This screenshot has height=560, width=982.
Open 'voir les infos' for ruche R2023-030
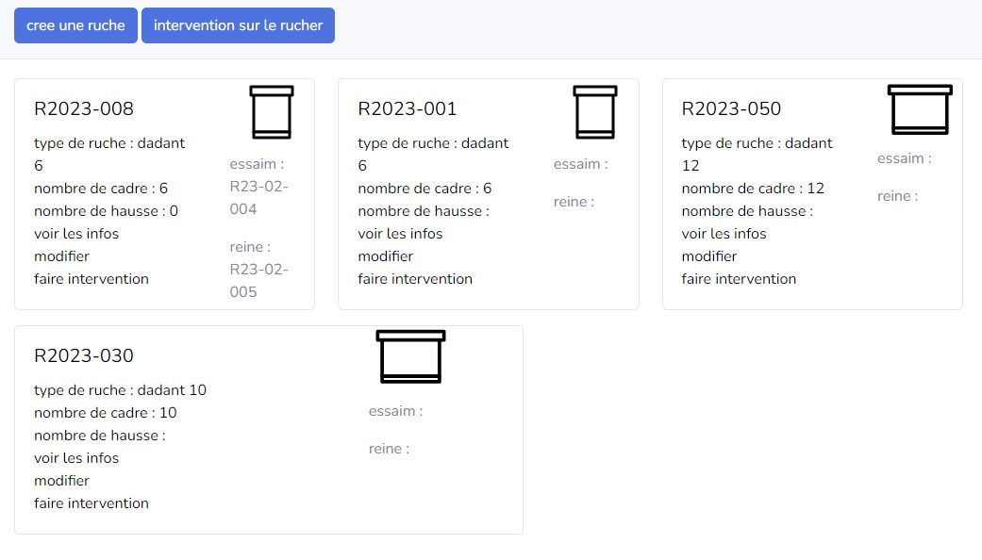click(76, 457)
